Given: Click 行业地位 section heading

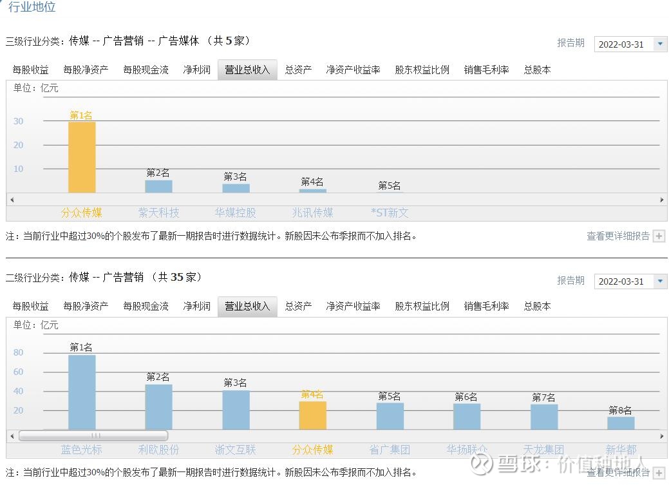Looking at the screenshot, I should [x=32, y=7].
